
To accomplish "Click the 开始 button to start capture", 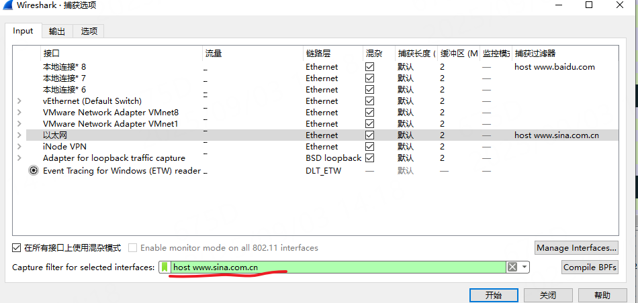I will [494, 295].
